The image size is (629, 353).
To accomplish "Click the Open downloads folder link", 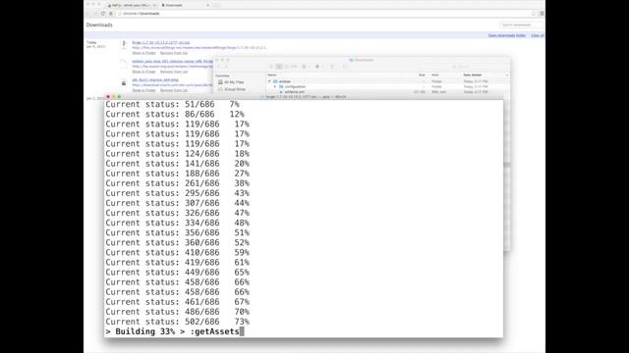I will (x=507, y=35).
